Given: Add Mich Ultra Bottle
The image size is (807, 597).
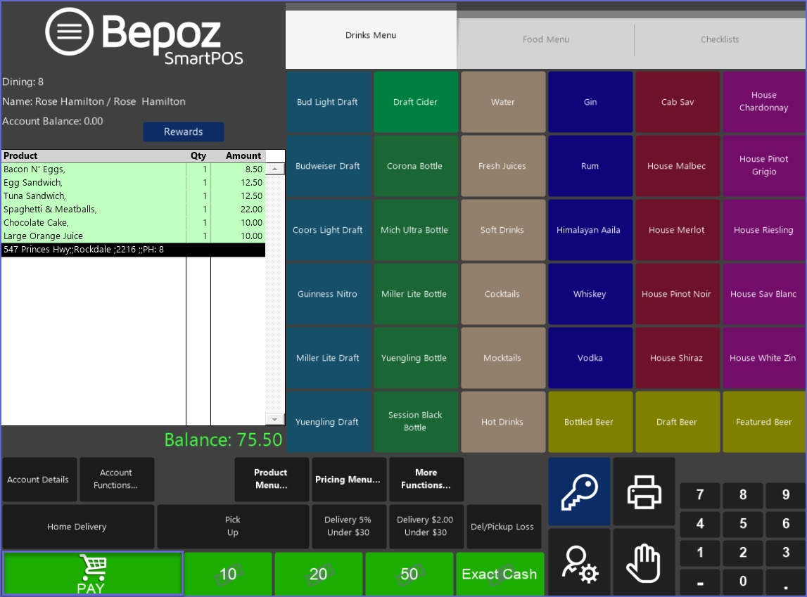Looking at the screenshot, I should [415, 230].
